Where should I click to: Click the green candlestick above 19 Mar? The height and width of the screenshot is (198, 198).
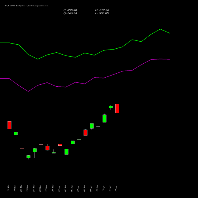click(x=16, y=133)
